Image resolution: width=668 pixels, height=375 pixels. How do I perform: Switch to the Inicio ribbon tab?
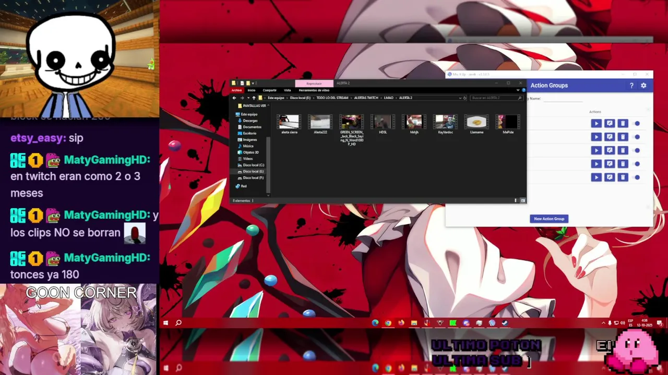(252, 90)
